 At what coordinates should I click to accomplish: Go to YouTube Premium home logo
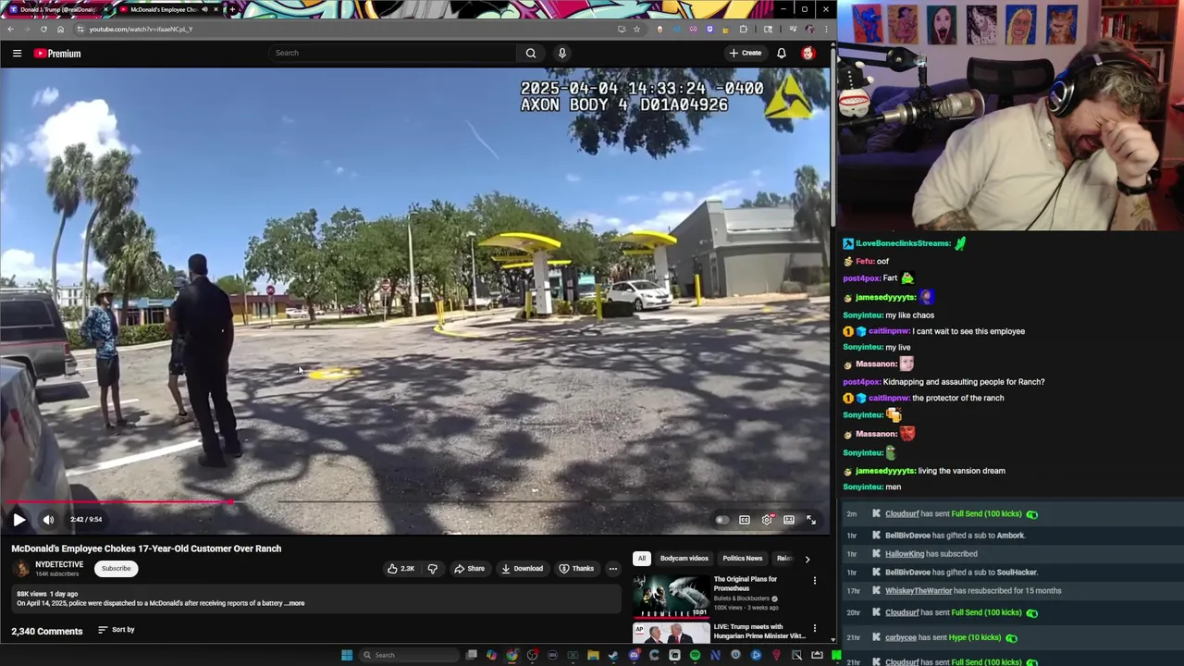tap(57, 54)
